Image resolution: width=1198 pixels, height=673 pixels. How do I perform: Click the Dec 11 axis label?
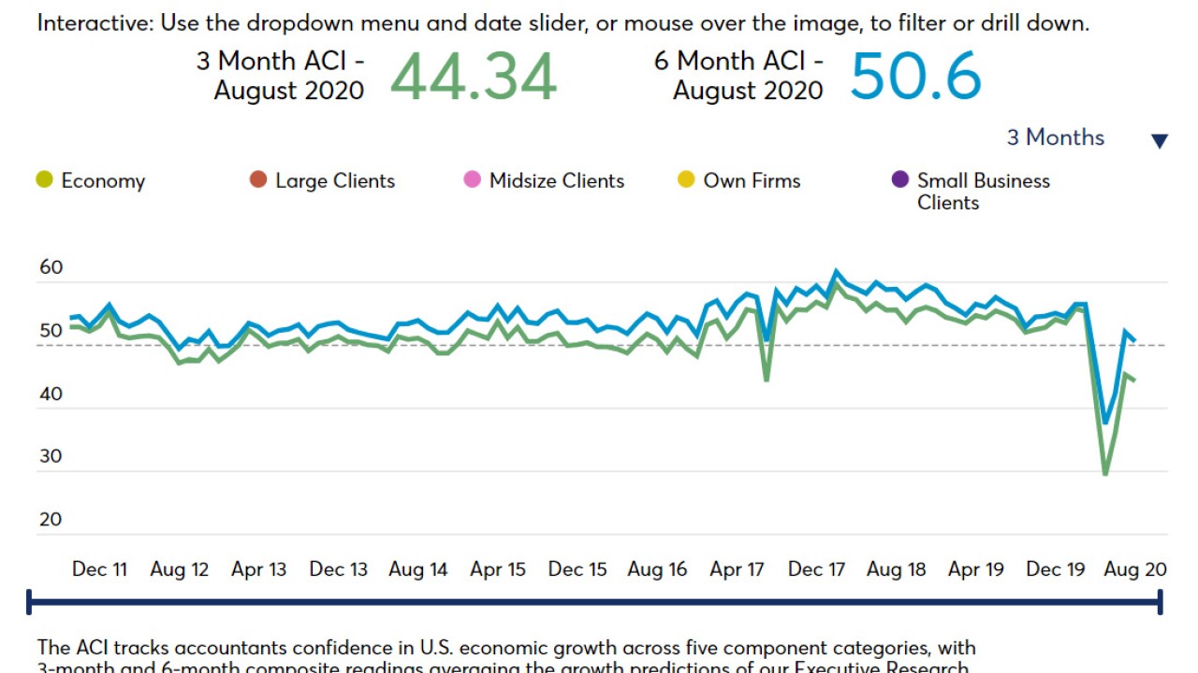(100, 569)
